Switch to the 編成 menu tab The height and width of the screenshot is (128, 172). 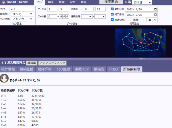pyautogui.click(x=51, y=2)
